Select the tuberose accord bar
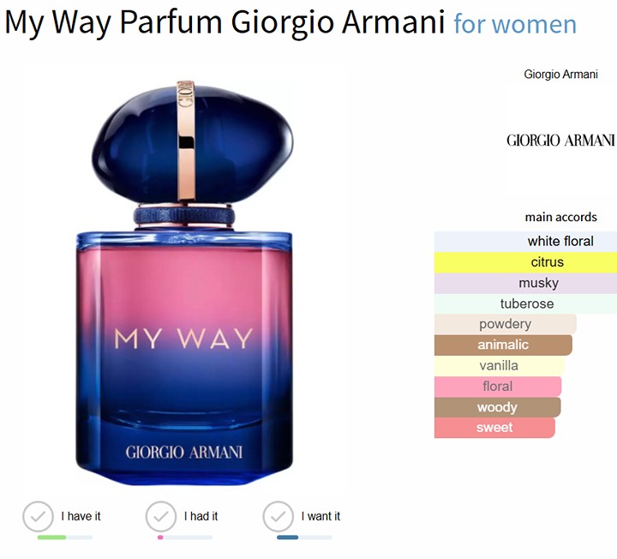Image resolution: width=617 pixels, height=559 pixels. click(x=525, y=304)
